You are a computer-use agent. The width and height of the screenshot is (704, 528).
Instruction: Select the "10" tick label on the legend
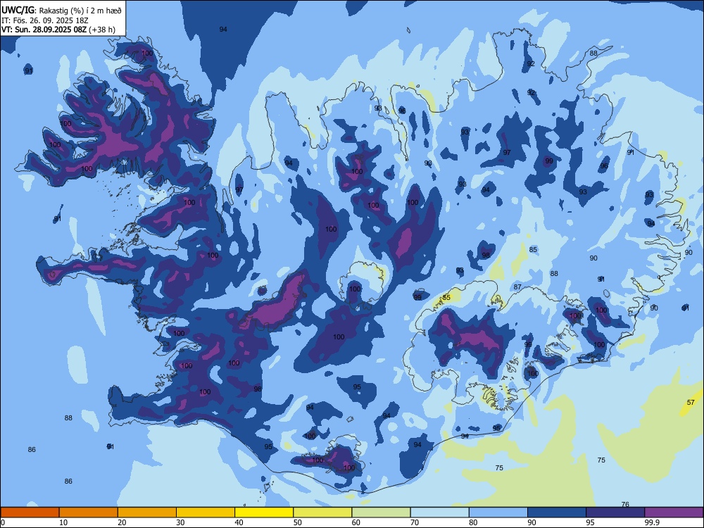point(63,522)
